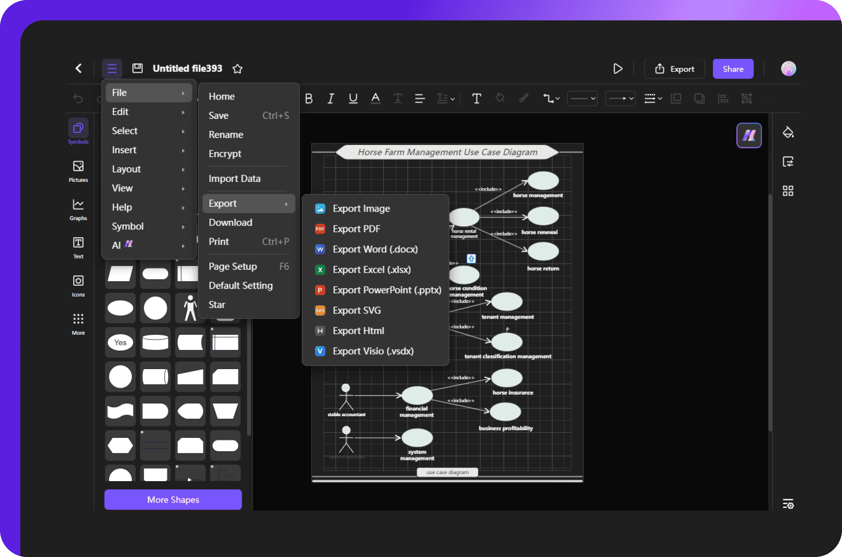Screen dimensions: 842x557
Task: Open the user avatar profile
Action: point(788,69)
